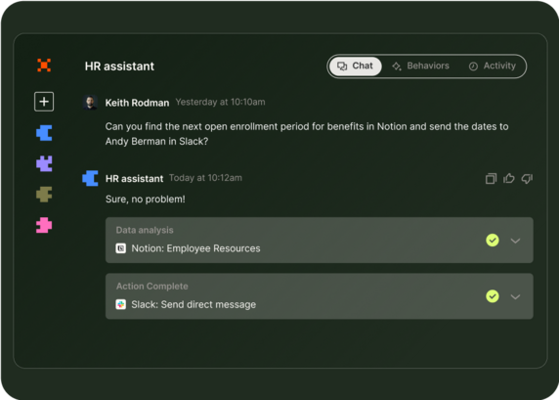Select the pink puzzle assistant in sidebar

click(44, 225)
